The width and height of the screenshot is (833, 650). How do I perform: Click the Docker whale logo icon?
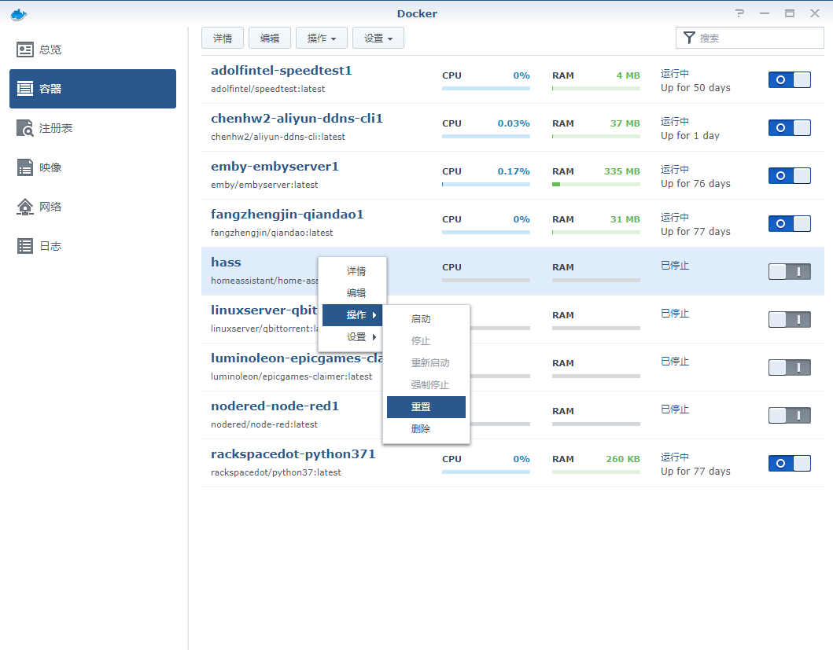[x=19, y=14]
